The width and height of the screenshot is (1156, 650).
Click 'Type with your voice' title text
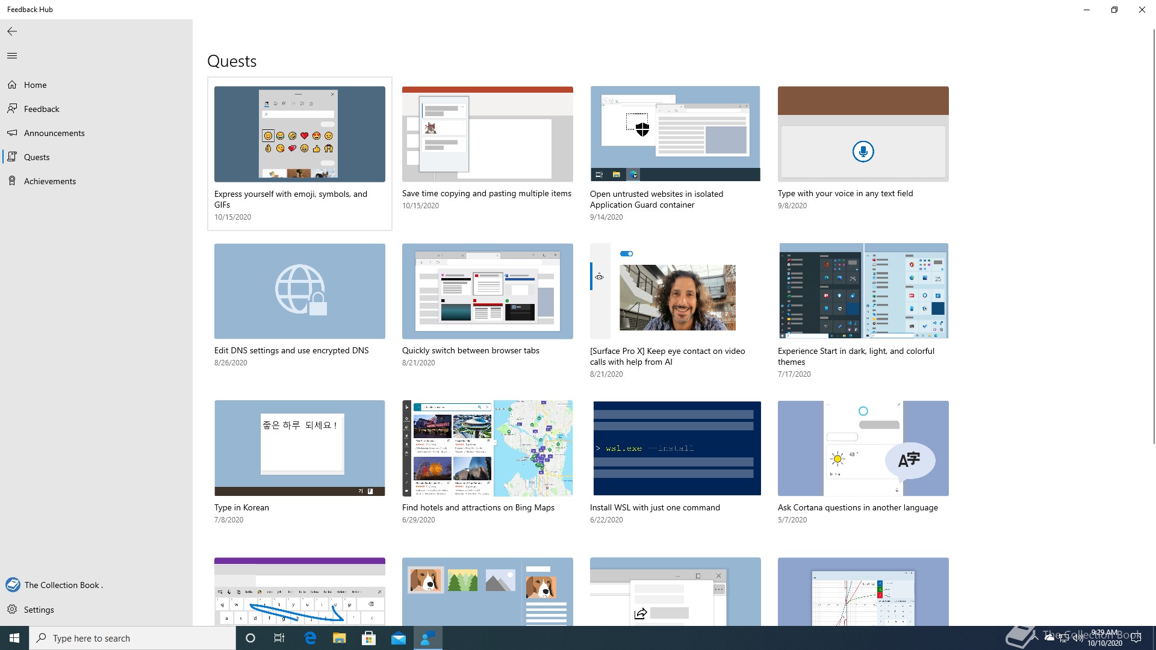click(845, 193)
